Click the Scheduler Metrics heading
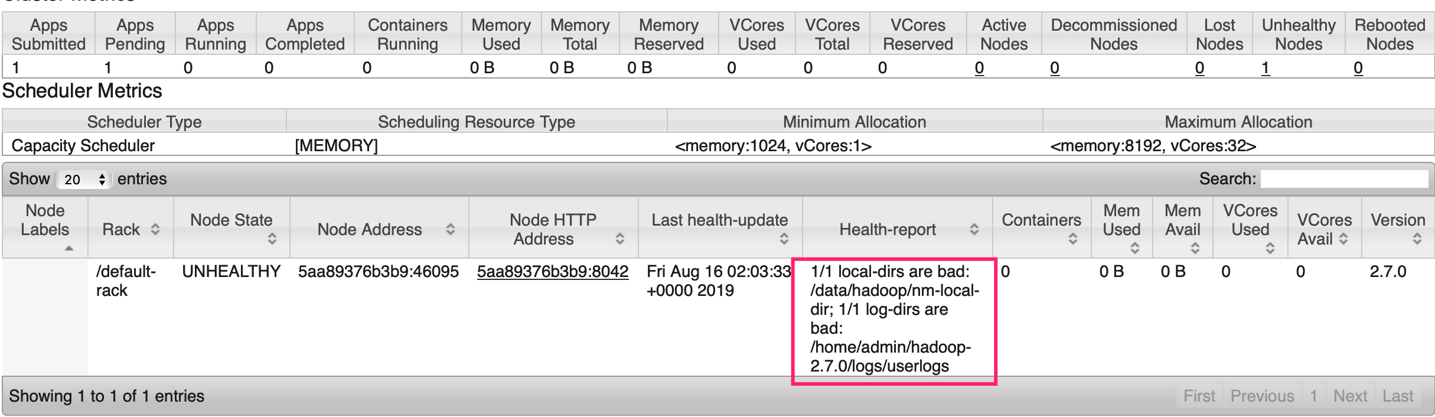Viewport: 1435px width, 417px height. coord(82,91)
